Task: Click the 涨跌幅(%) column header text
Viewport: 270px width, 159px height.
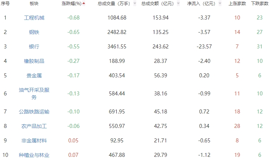Action: tap(71, 4)
